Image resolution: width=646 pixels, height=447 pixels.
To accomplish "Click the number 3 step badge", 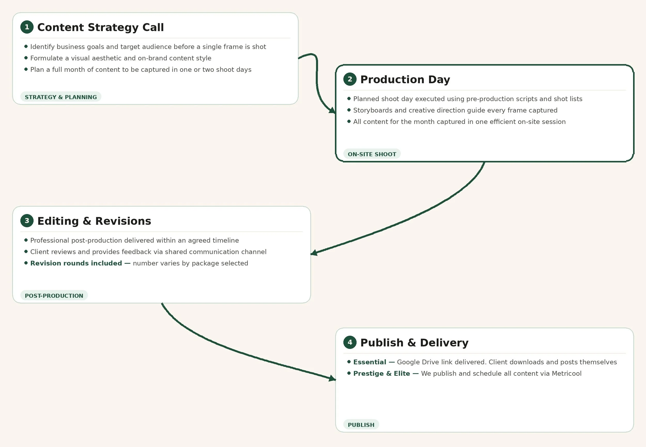I will (27, 221).
